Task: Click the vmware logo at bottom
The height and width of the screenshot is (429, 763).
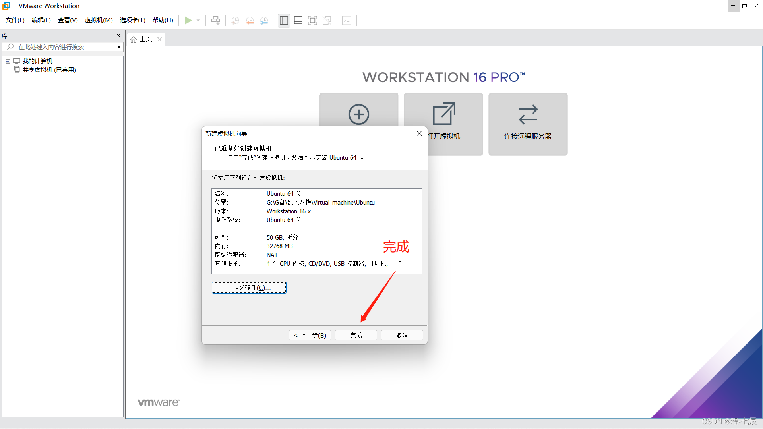Action: tap(159, 402)
